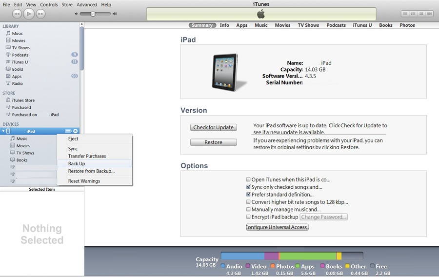The height and width of the screenshot is (277, 439).
Task: Open the File menu
Action: tap(6, 4)
